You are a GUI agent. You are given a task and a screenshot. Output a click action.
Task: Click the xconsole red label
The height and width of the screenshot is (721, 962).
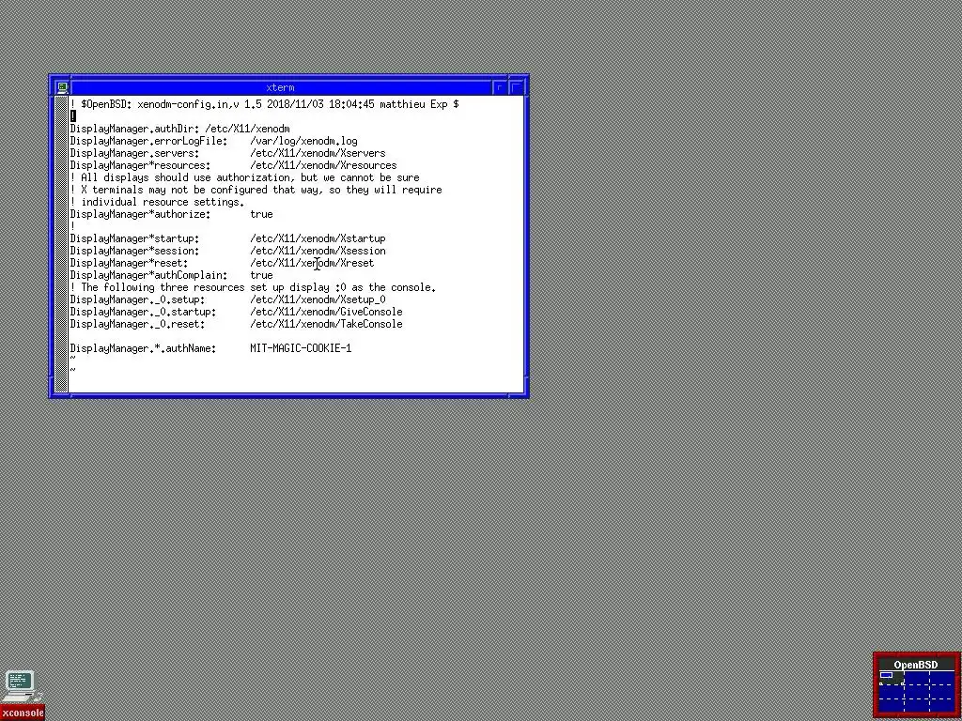click(23, 713)
